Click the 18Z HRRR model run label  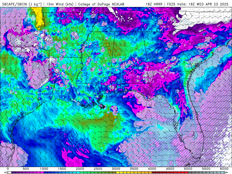[x=154, y=4]
